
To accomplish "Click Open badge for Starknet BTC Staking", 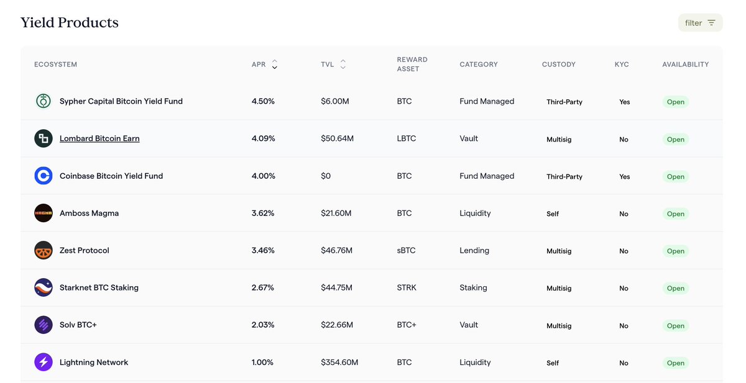I will coord(676,288).
